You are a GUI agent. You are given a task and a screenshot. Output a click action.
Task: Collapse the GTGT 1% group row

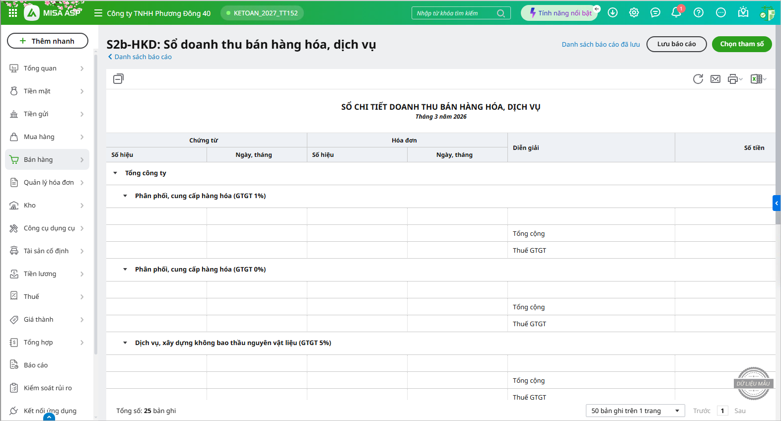point(125,196)
